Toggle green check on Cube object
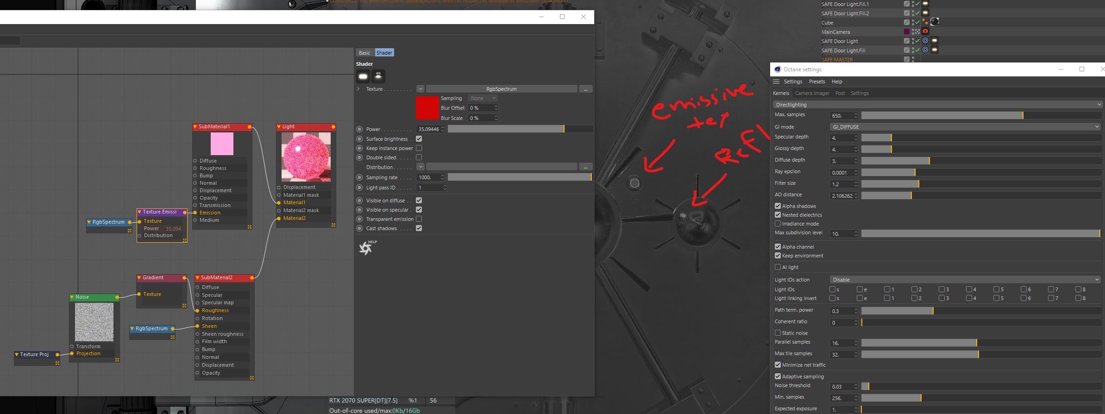1105x414 pixels. [x=917, y=22]
